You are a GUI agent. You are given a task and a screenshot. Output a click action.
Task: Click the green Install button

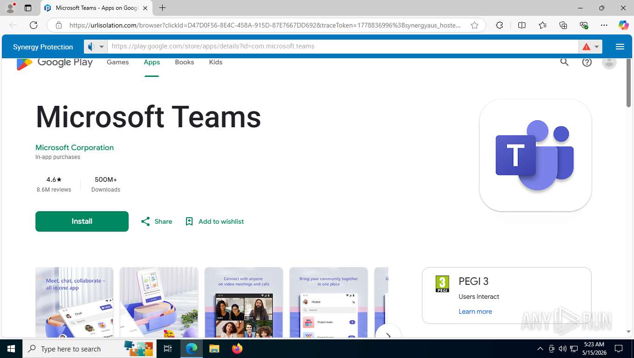82,221
